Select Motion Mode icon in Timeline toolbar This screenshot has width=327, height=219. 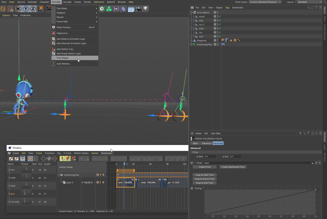[x=22, y=159]
